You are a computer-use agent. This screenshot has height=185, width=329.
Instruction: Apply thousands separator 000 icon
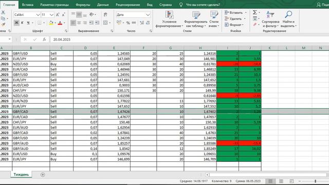click(134, 23)
